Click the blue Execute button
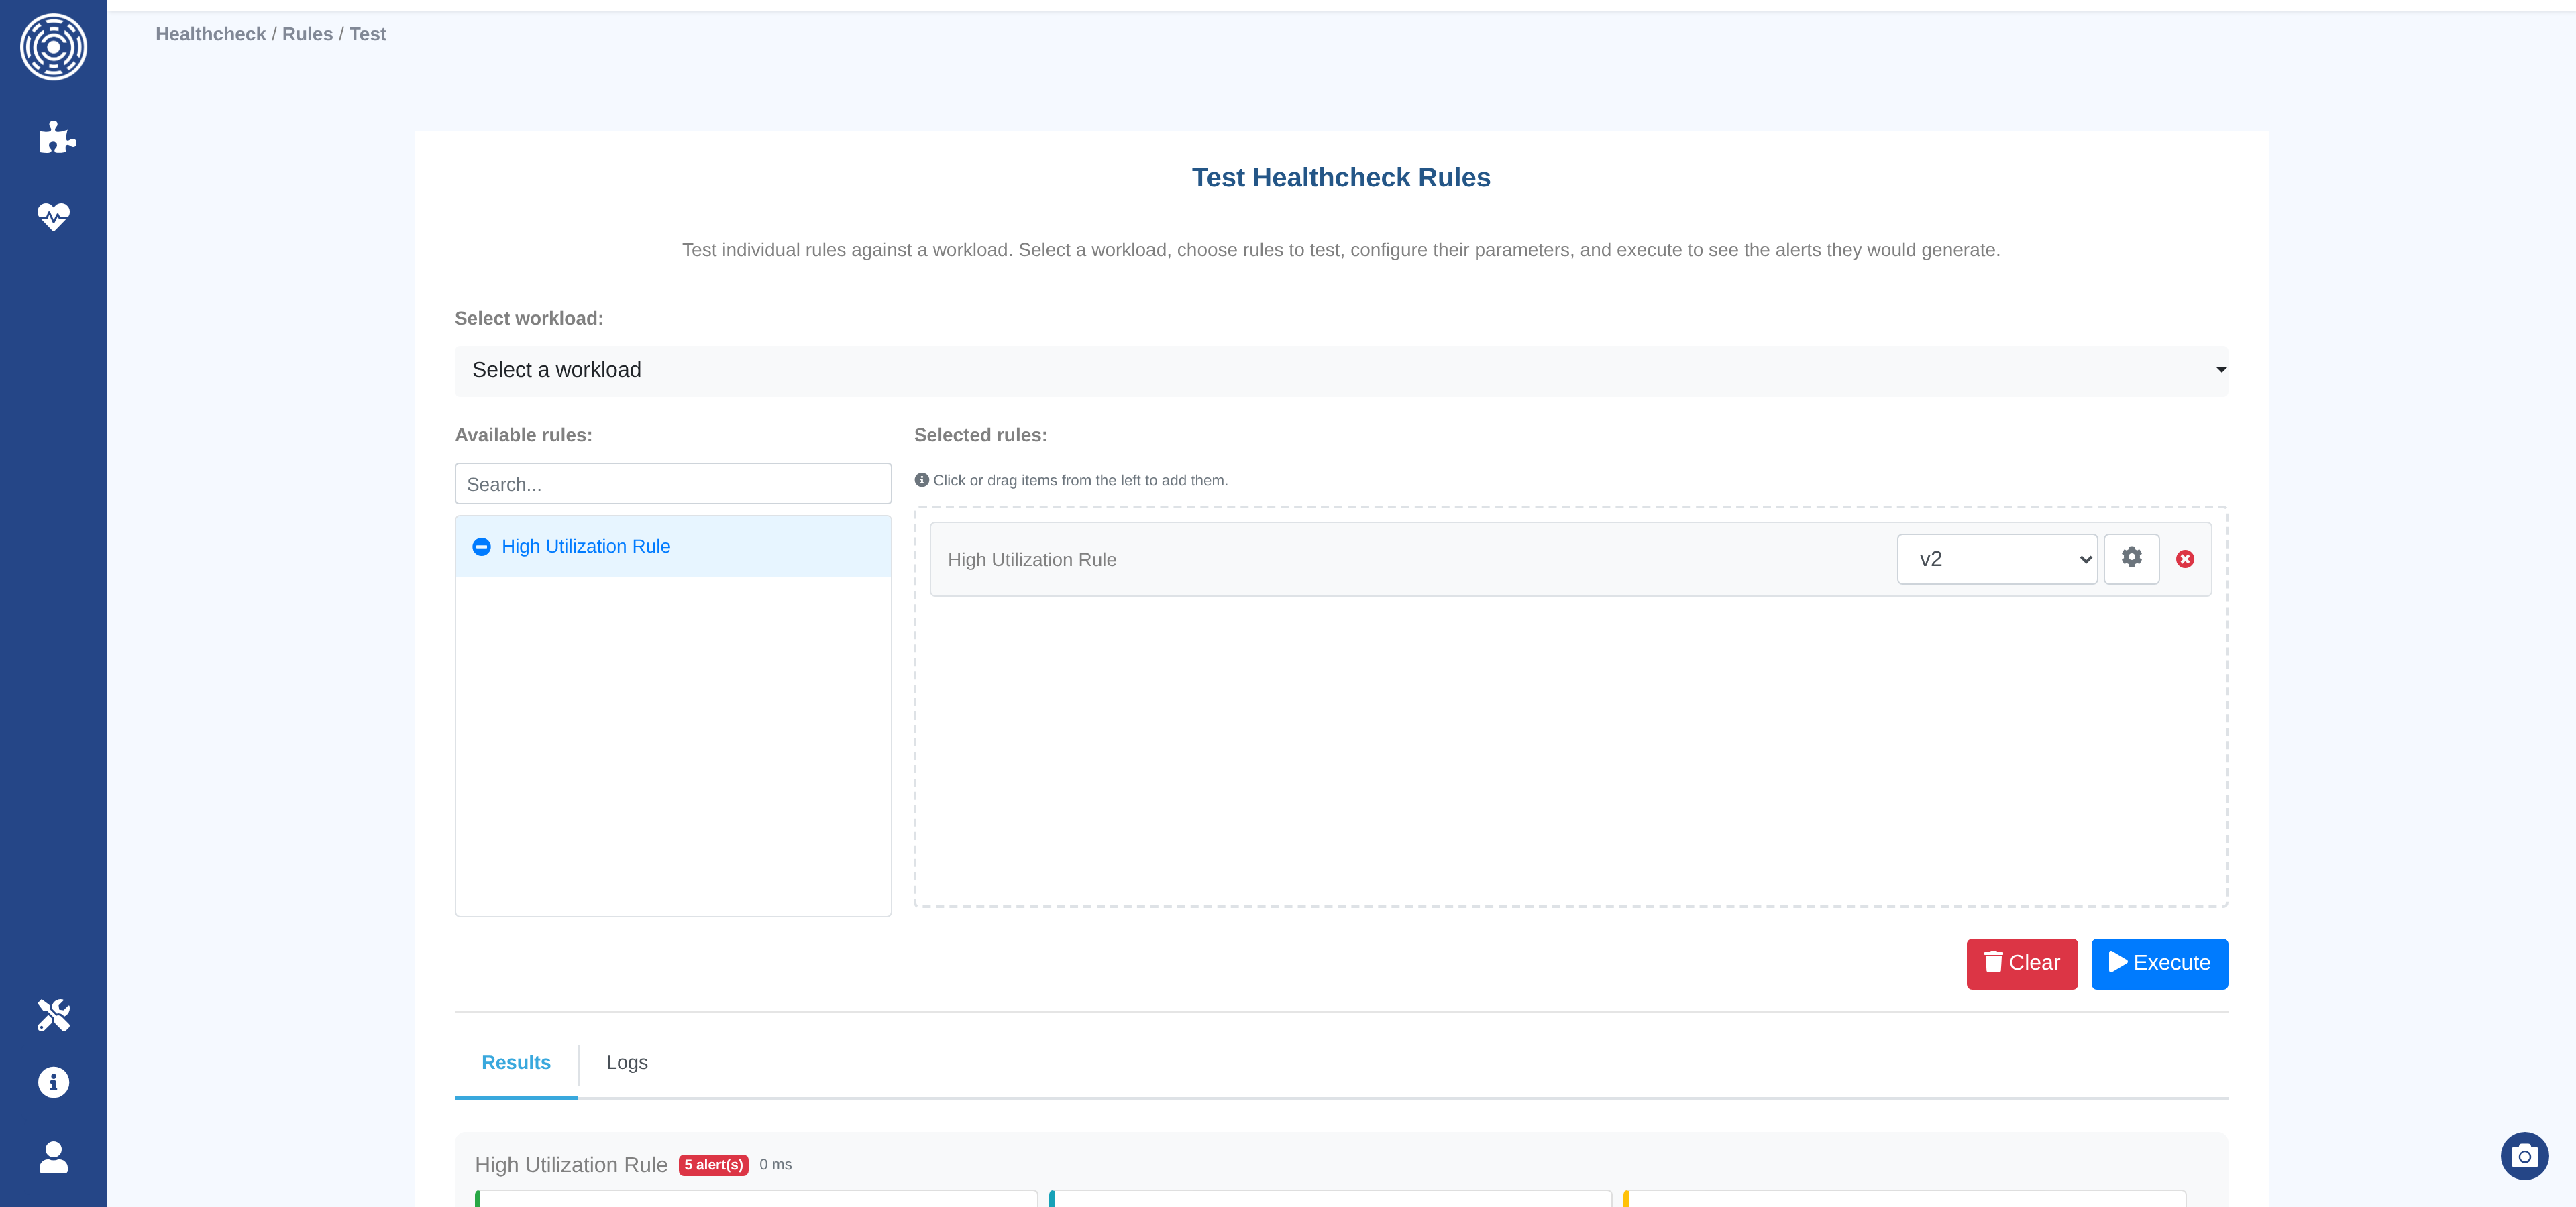Image resolution: width=2576 pixels, height=1207 pixels. 2158,963
